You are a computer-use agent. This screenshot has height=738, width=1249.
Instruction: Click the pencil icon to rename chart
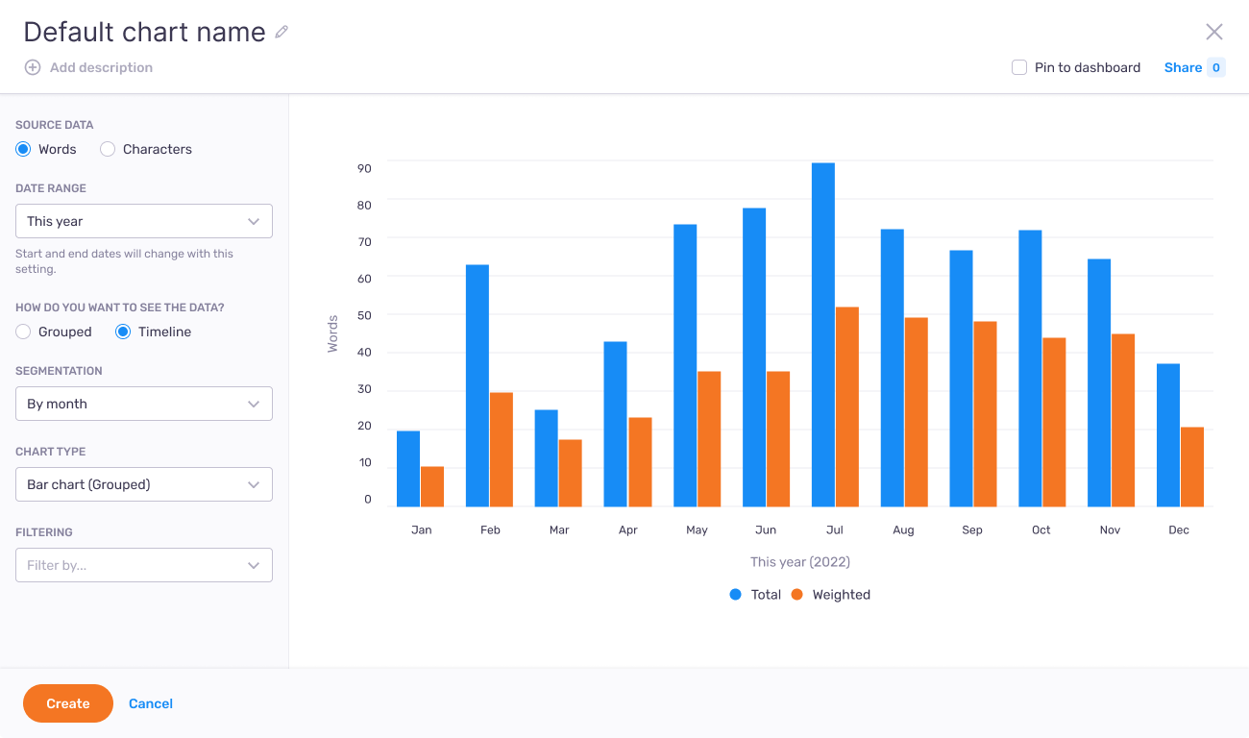click(x=282, y=32)
